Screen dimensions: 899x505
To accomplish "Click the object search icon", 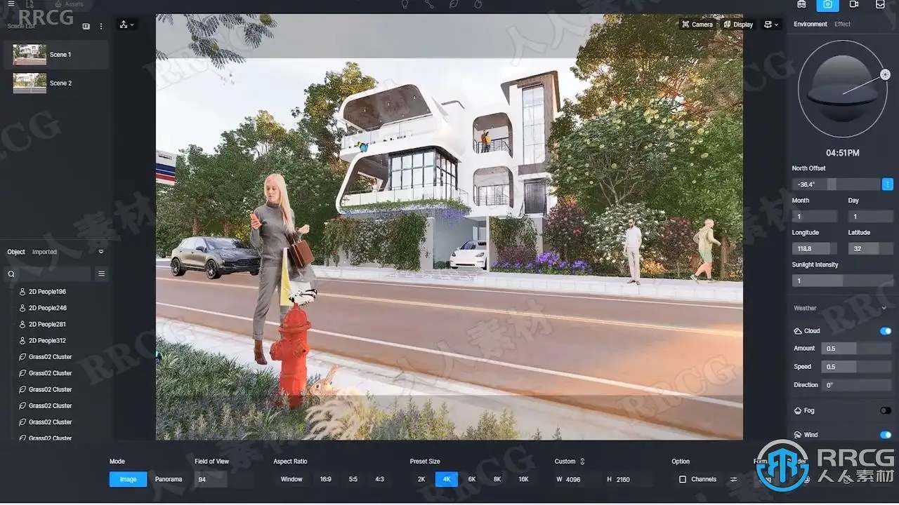I will pos(11,274).
